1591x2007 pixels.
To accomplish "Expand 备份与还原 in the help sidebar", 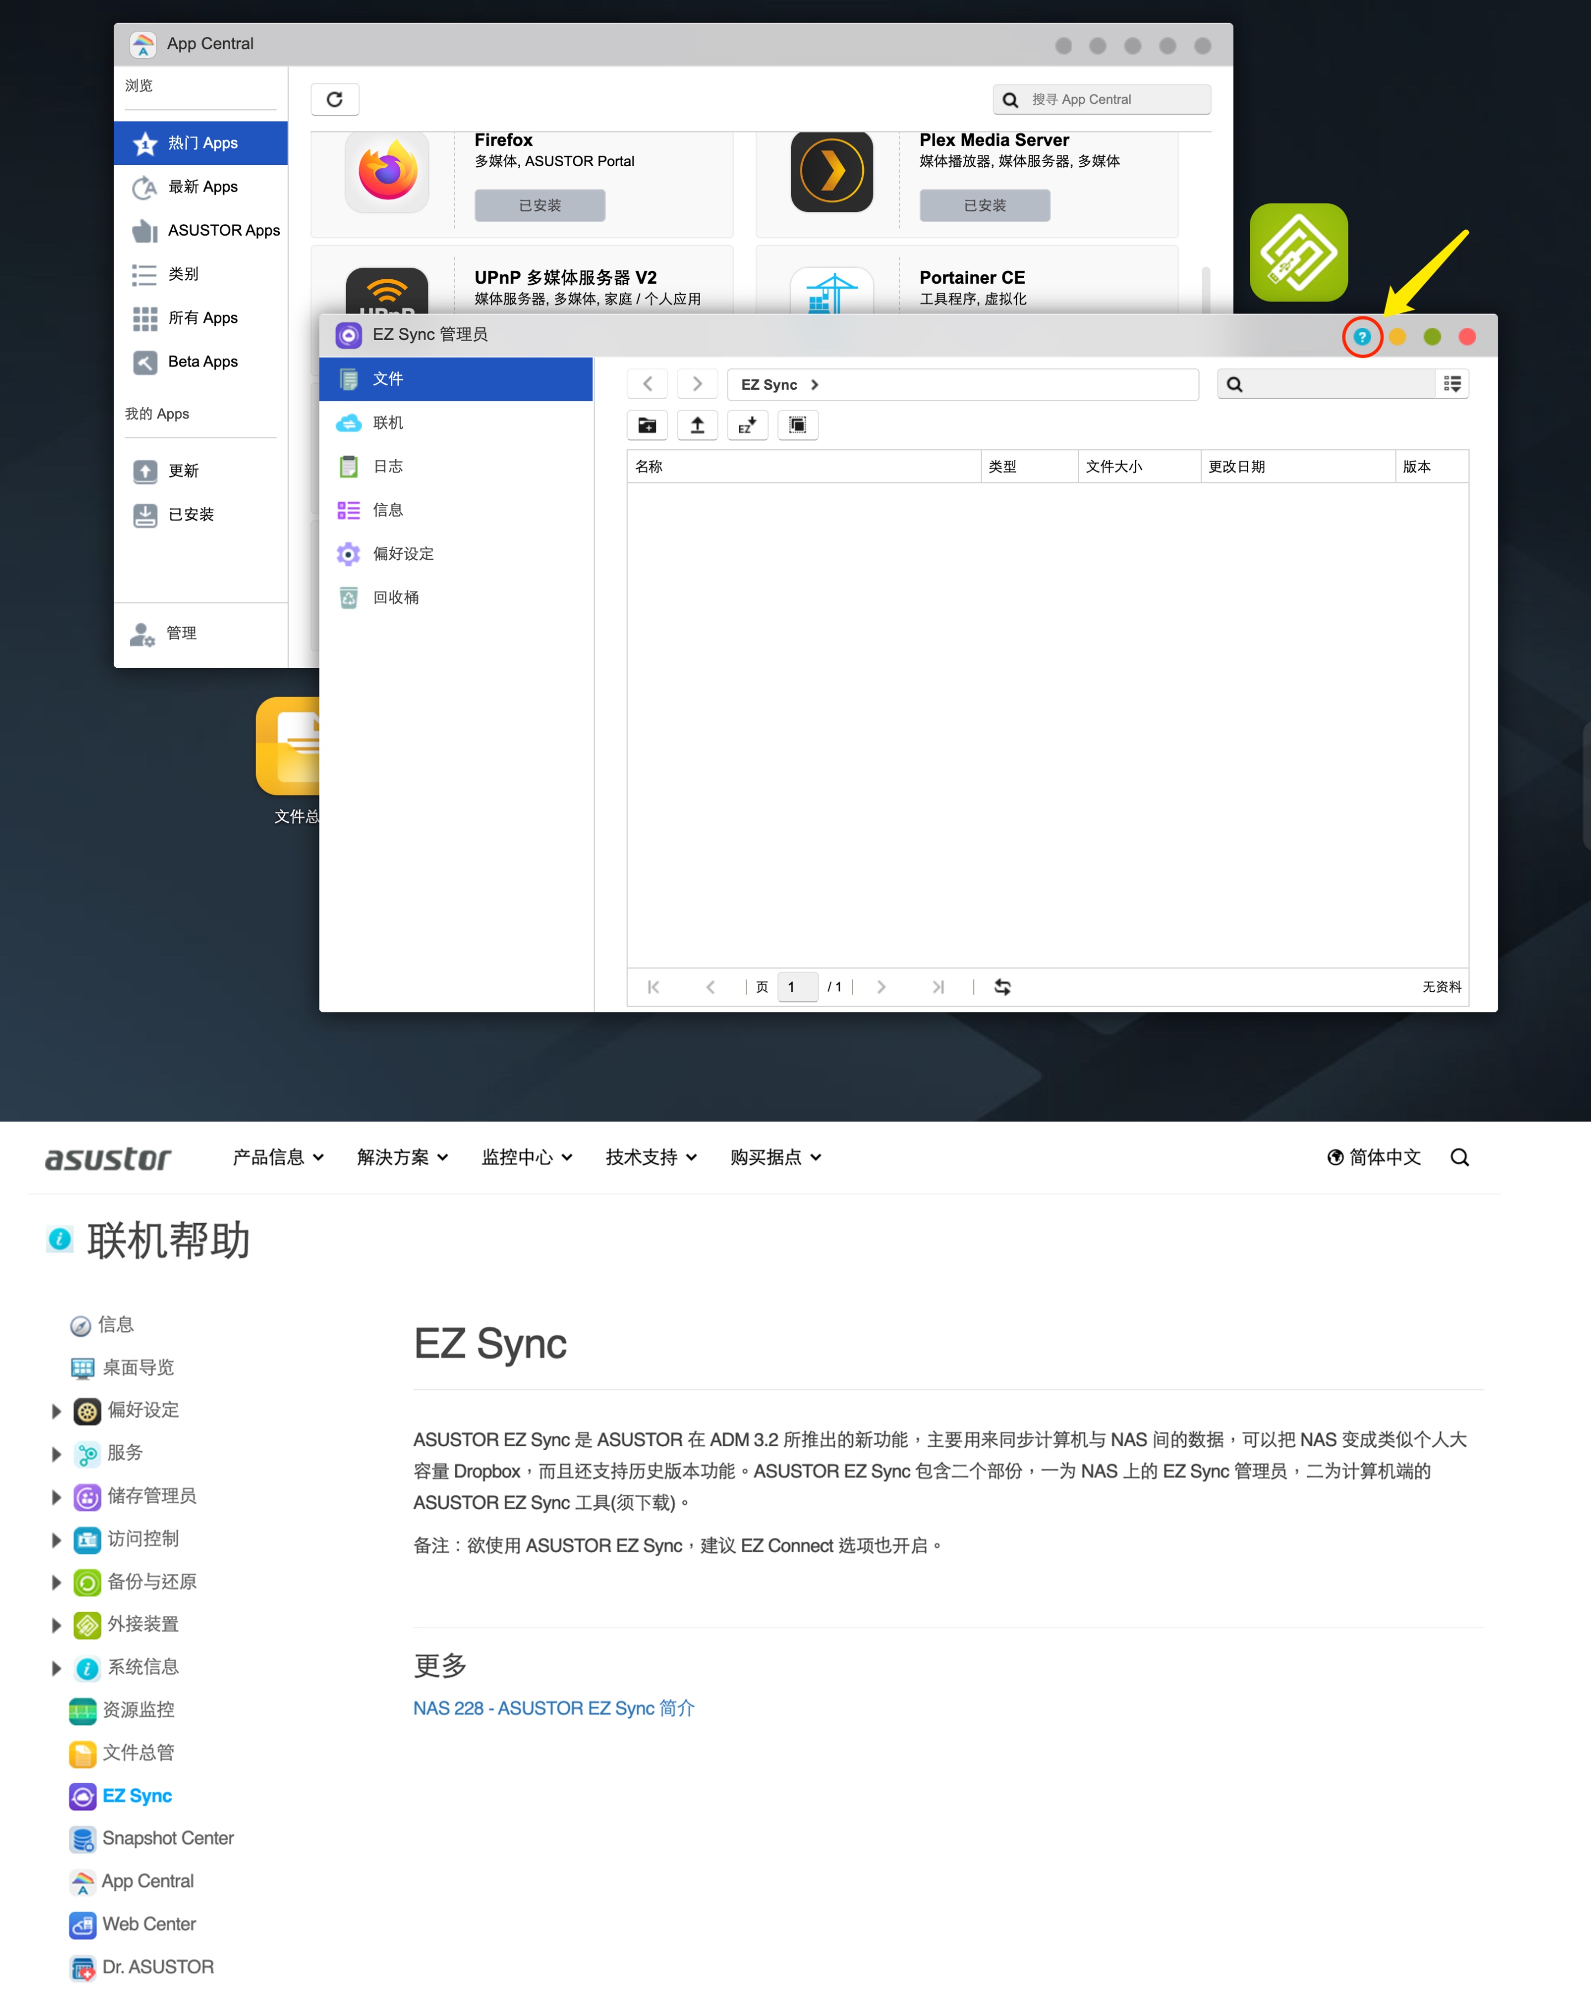I will click(57, 1581).
